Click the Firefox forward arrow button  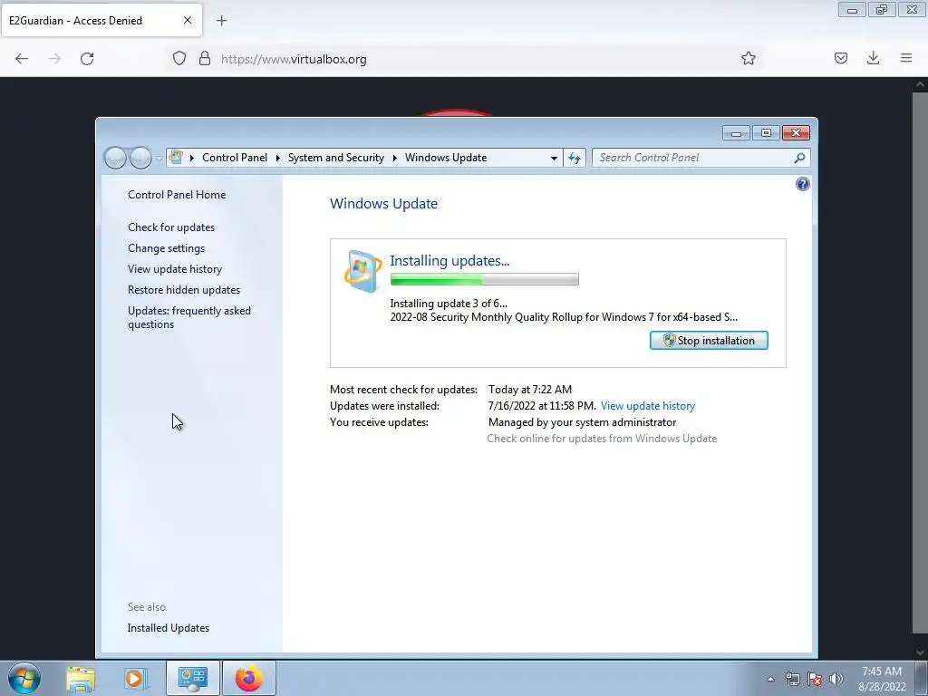(54, 59)
